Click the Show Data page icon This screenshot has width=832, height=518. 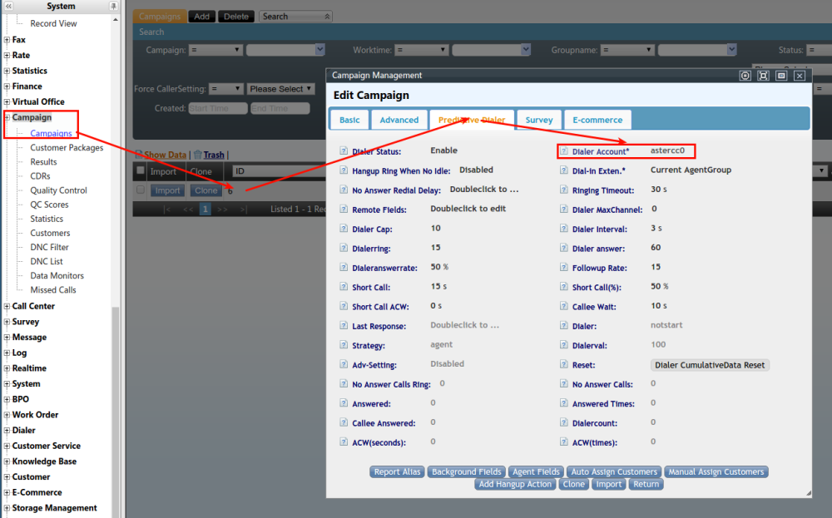(138, 155)
